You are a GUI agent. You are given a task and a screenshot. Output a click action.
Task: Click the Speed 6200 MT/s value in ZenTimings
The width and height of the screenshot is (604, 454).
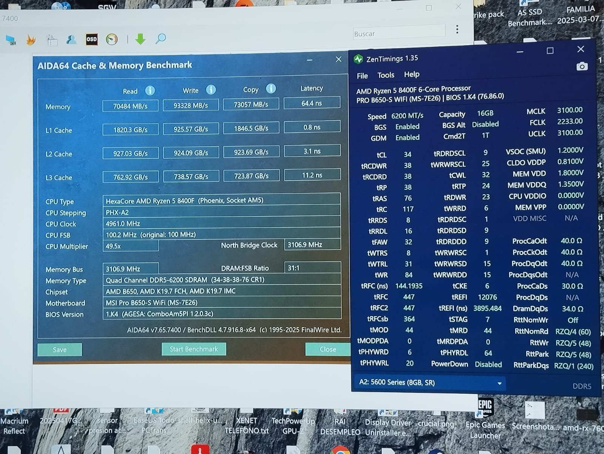[x=407, y=116]
